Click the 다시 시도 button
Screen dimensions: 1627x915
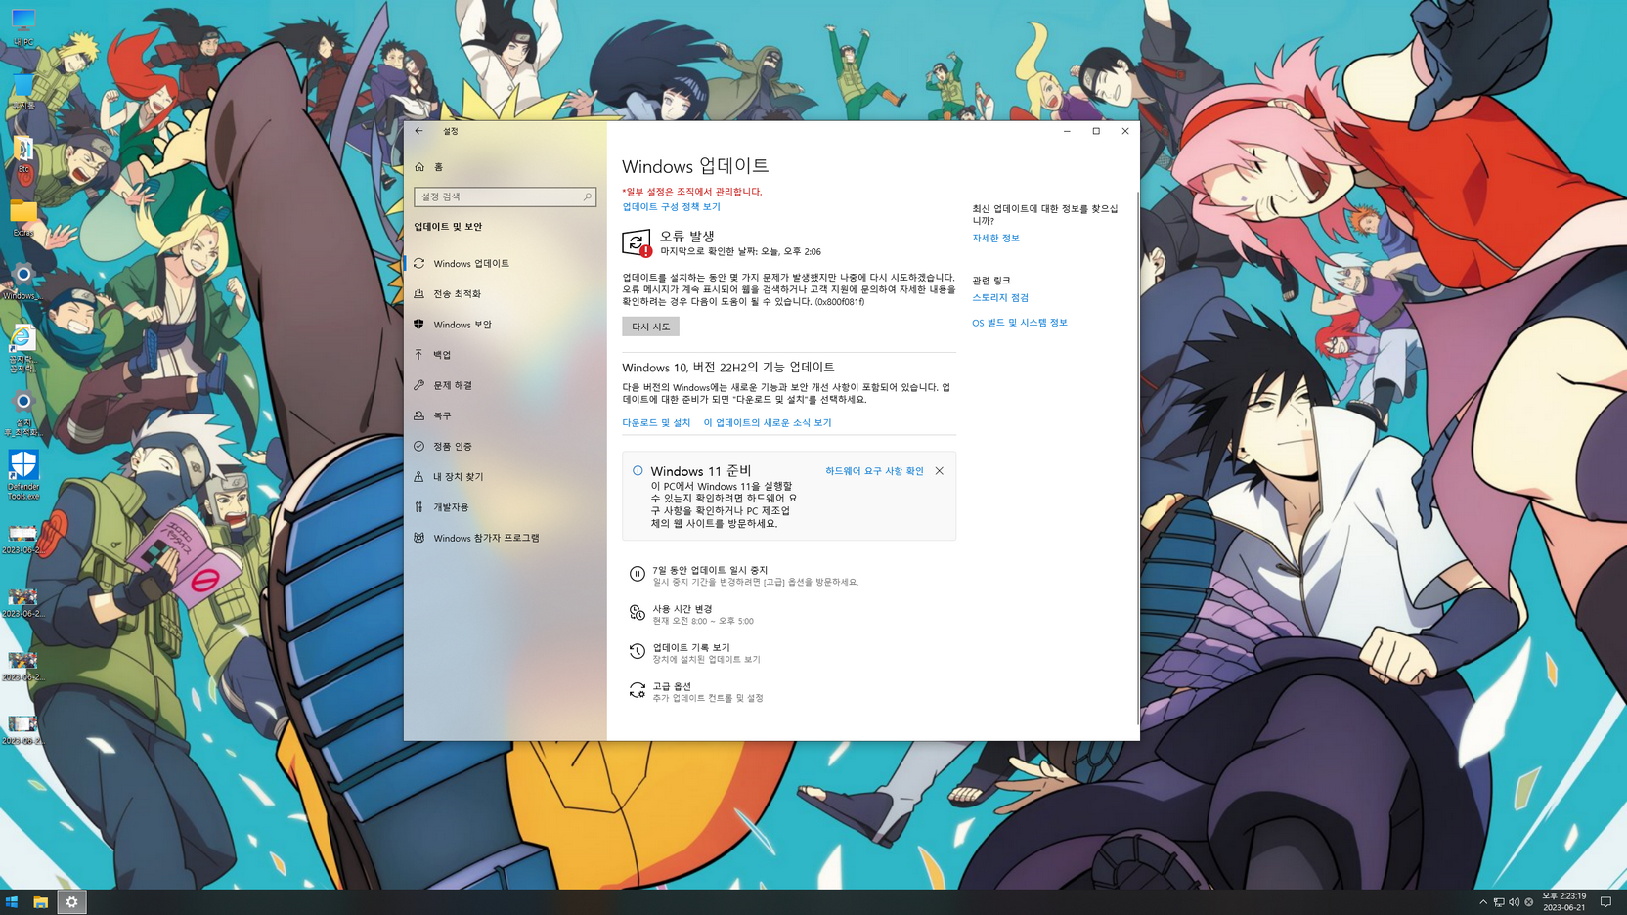pos(650,327)
